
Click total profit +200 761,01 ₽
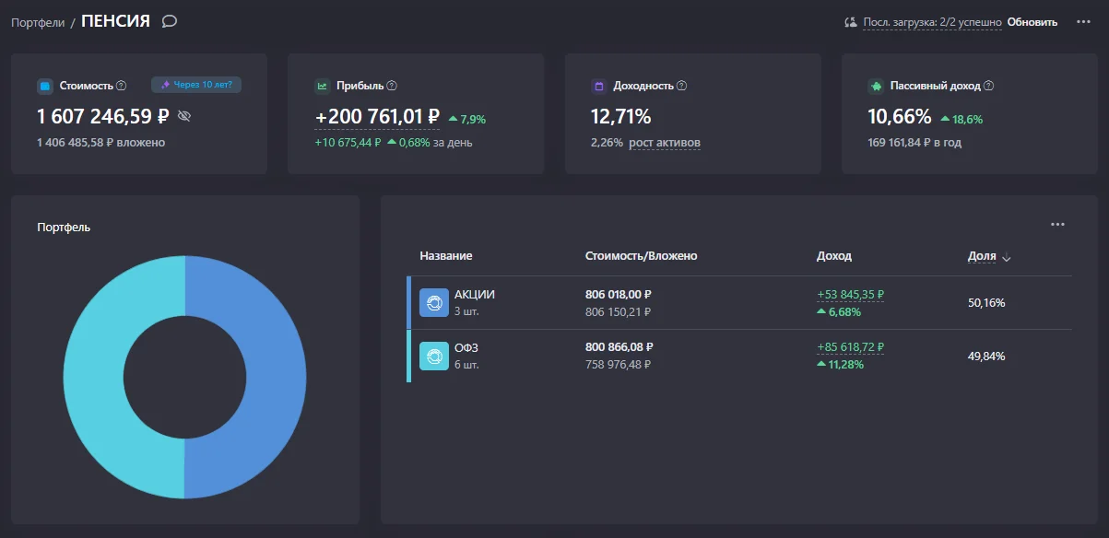[378, 117]
